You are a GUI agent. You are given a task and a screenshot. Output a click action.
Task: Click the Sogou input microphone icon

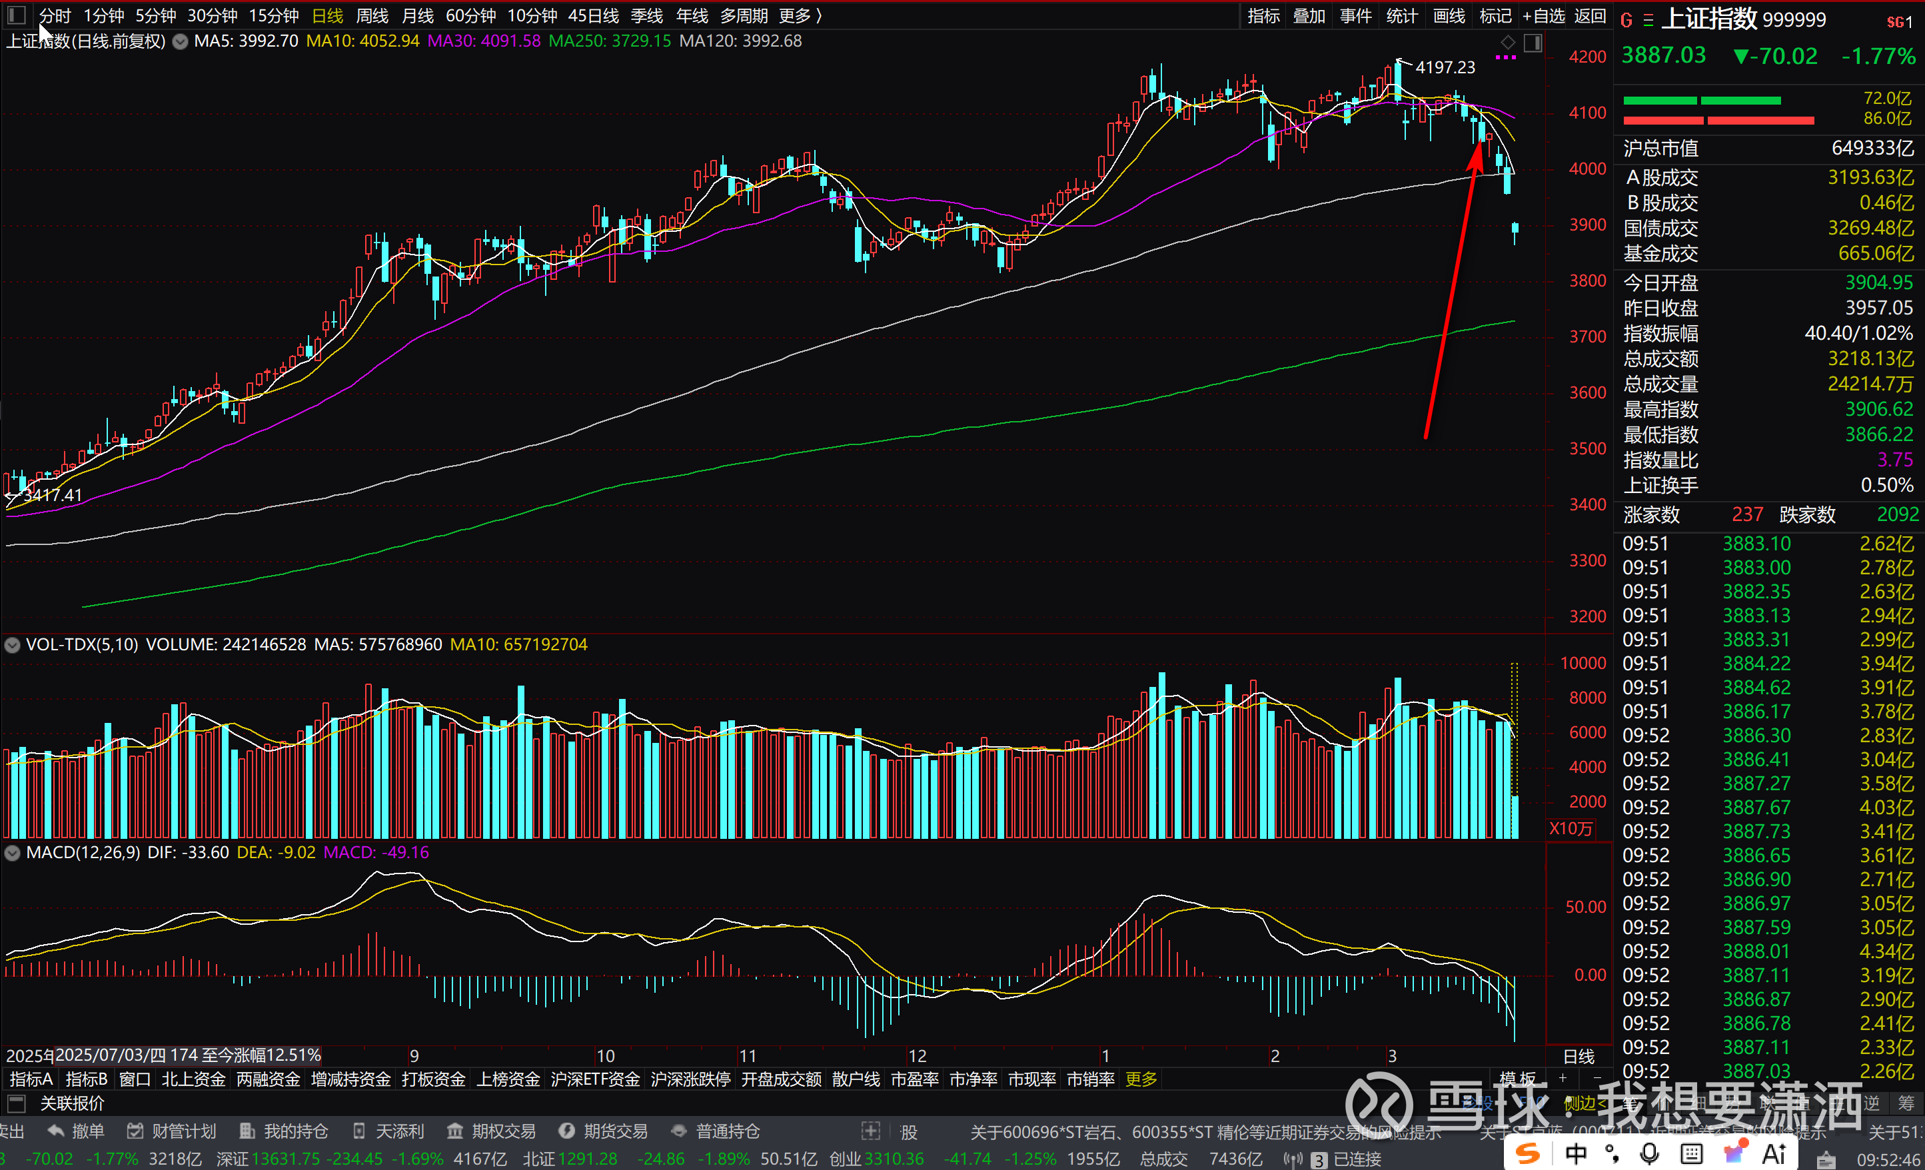[x=1649, y=1153]
